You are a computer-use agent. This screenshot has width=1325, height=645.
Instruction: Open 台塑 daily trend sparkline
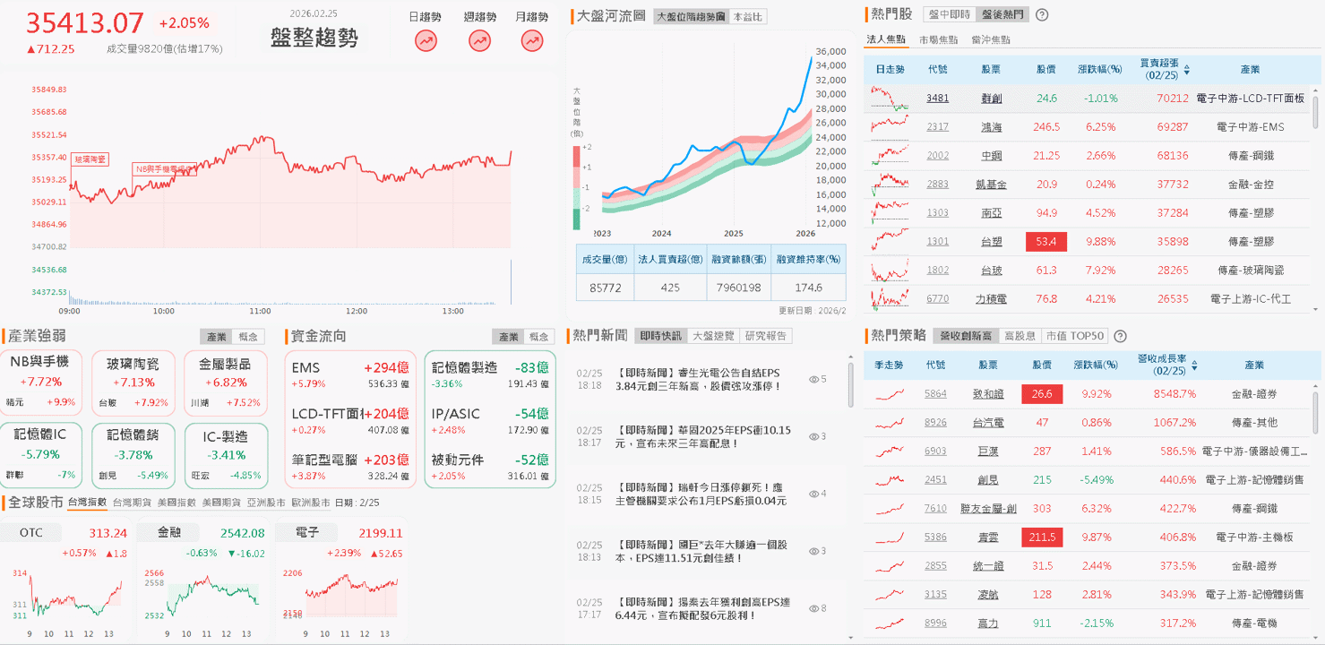[x=890, y=242]
